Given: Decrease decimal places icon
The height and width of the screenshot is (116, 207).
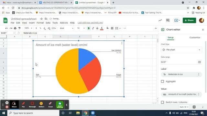Looking at the screenshot, I should pyautogui.click(x=45, y=28).
